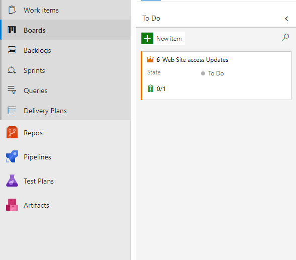Select the Delivery Plans menu label
Screen dimensions: 296x260
(45, 111)
